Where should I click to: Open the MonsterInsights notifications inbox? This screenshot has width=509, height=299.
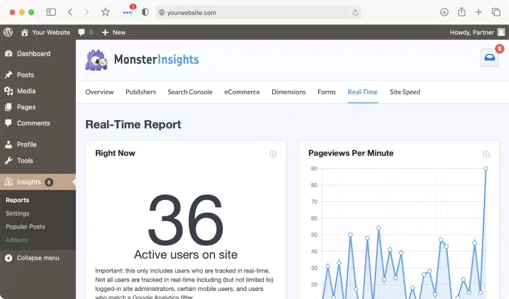(489, 58)
